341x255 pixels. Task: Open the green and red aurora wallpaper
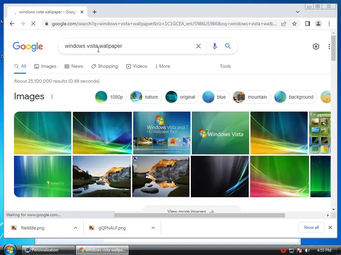[x=279, y=176]
